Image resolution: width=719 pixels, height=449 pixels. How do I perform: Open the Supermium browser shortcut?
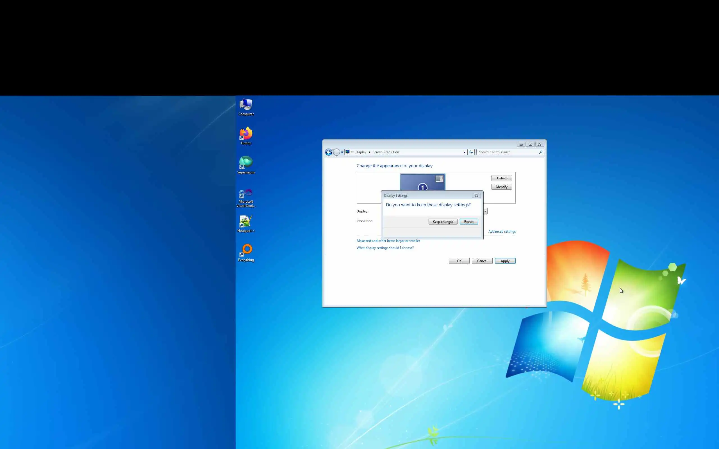[246, 164]
